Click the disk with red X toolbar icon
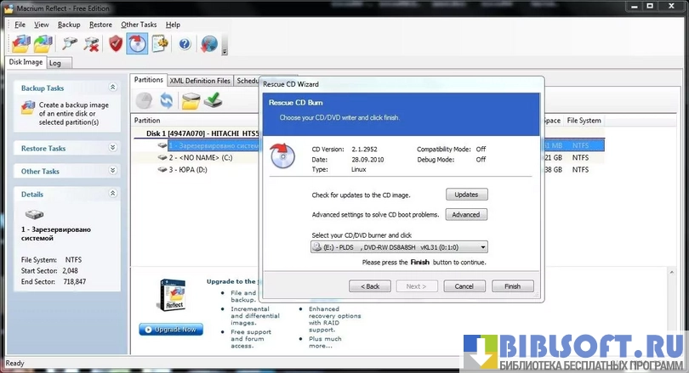 pyautogui.click(x=91, y=43)
